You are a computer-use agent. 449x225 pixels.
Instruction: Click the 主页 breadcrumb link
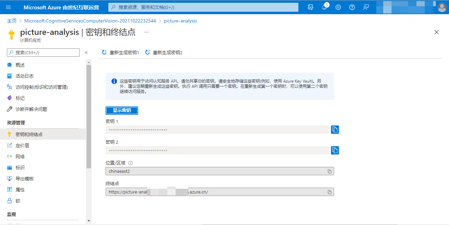pyautogui.click(x=12, y=21)
